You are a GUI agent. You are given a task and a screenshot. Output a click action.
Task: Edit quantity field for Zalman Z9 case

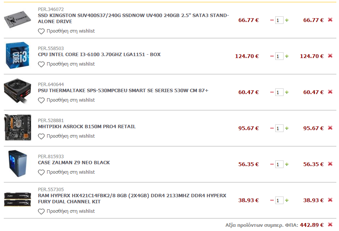tap(279, 165)
